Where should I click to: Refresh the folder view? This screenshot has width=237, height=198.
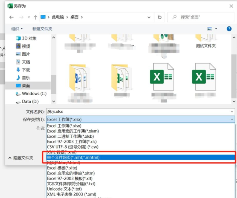coord(159,17)
